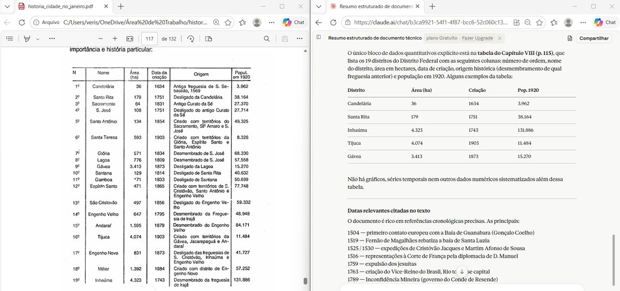
Task: Select the Resumo estruturado de documento tab
Action: tap(375, 6)
